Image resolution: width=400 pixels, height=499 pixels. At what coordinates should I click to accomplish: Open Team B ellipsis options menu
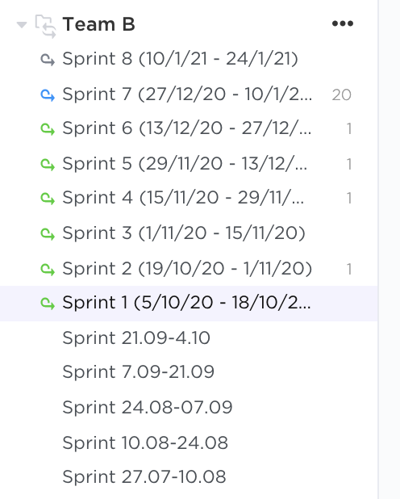tap(343, 23)
